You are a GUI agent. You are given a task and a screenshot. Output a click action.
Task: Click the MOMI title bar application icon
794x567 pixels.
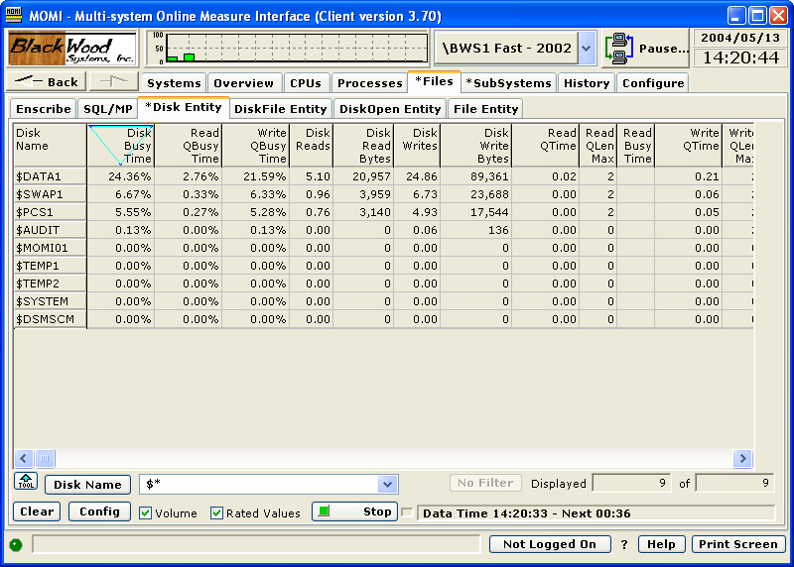click(15, 16)
